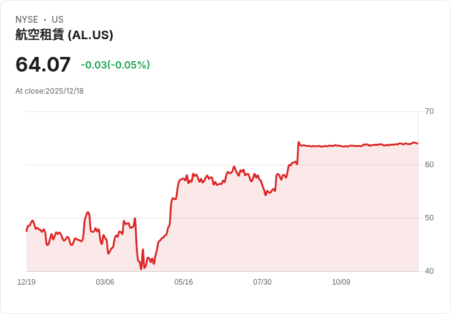Click the 70 price axis label
Image resolution: width=451 pixels, height=314 pixels.
tap(430, 111)
